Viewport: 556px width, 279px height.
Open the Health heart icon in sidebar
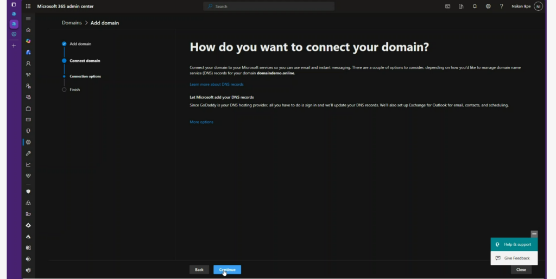(28, 176)
